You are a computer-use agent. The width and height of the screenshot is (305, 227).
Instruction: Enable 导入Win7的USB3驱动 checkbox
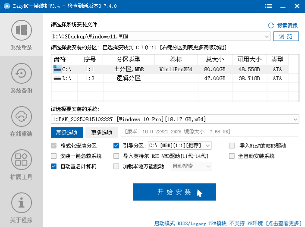[232, 146]
